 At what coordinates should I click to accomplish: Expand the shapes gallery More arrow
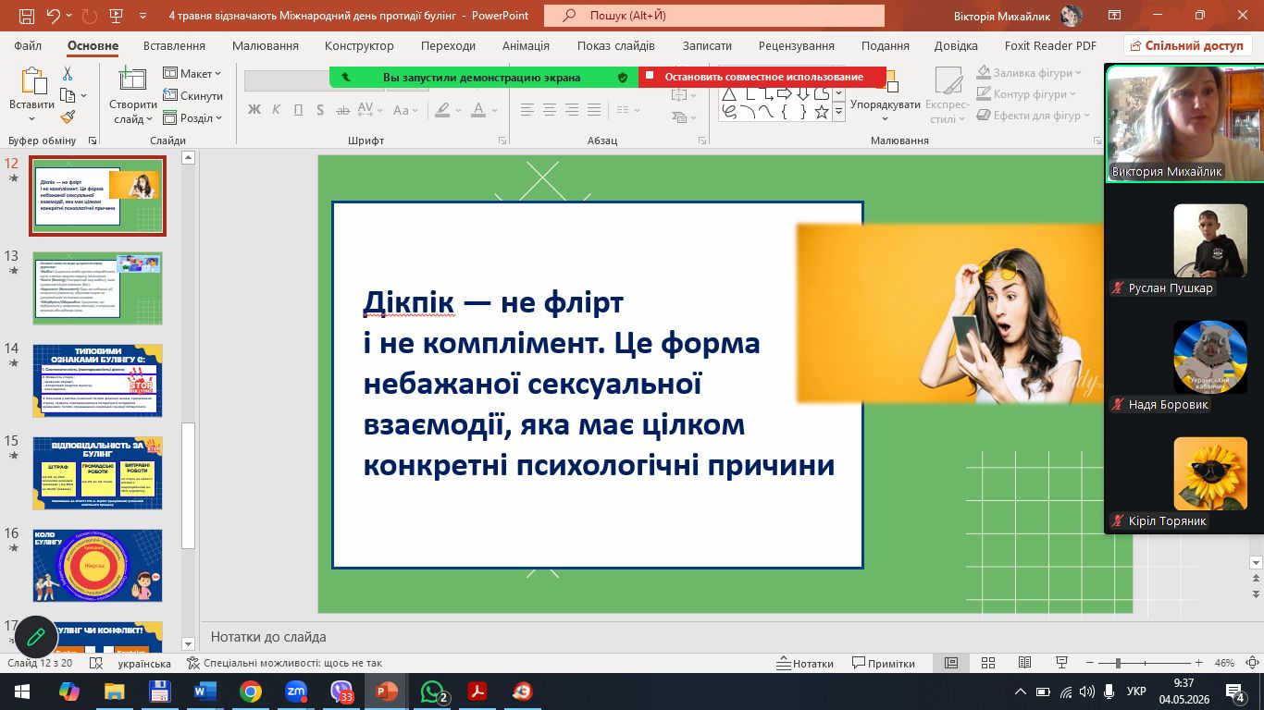click(838, 112)
